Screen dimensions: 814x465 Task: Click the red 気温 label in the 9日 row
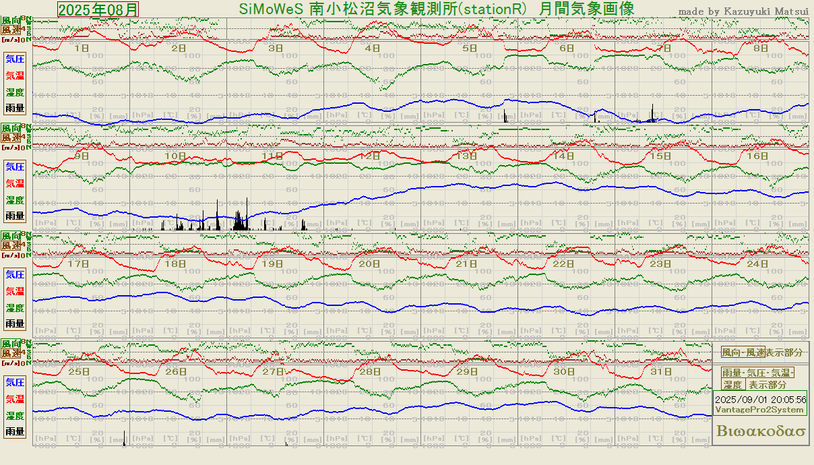point(15,183)
